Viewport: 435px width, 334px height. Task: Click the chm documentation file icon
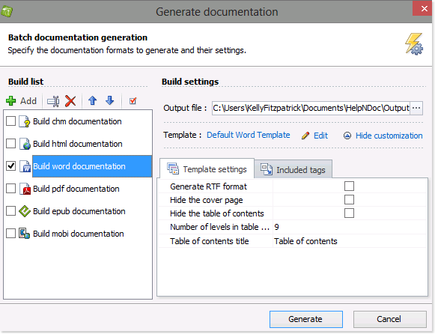(x=25, y=121)
